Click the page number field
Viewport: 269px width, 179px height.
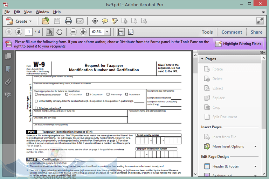click(x=29, y=32)
